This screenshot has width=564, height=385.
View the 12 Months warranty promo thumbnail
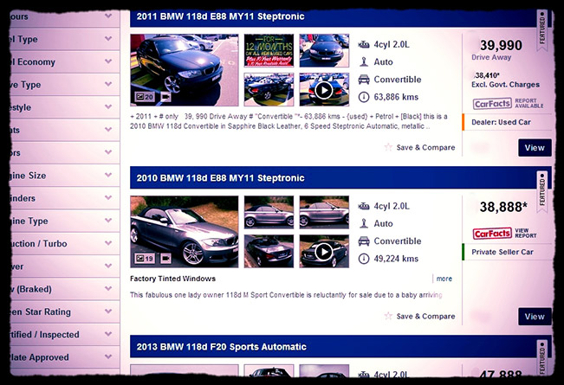click(269, 50)
